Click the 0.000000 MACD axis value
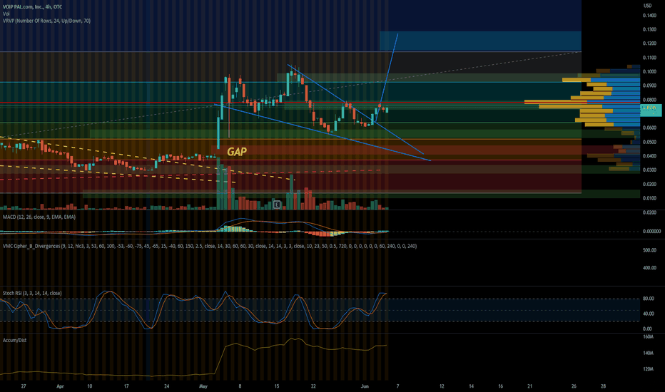 tap(651, 232)
